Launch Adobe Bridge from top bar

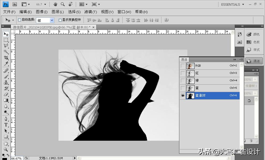tap(15, 4)
